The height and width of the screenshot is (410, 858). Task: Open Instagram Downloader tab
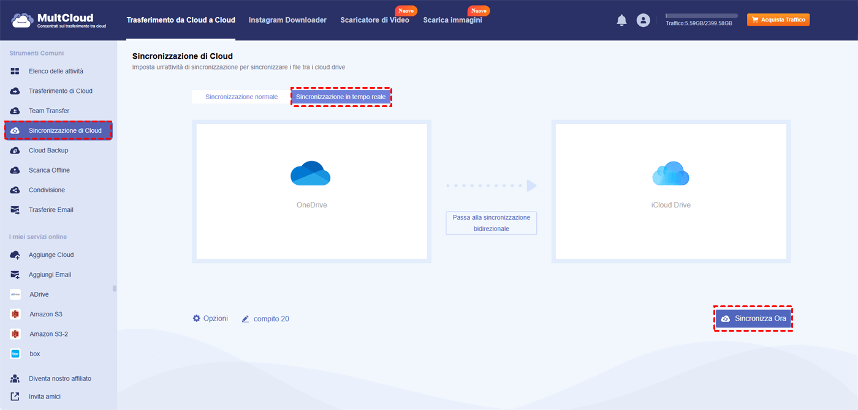point(287,20)
